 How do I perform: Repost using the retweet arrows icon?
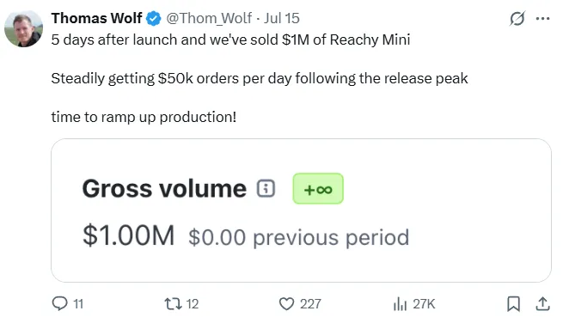pos(173,304)
